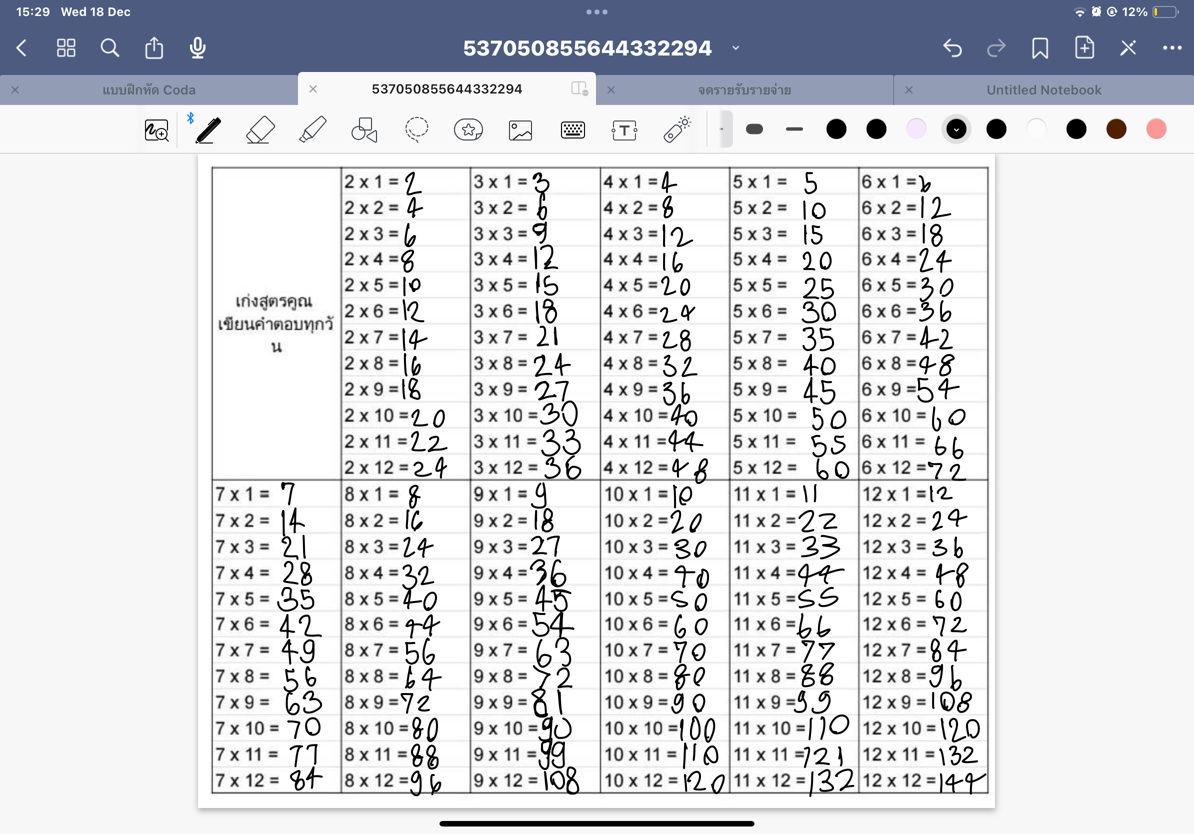The image size is (1194, 834).
Task: Select the Pen tool
Action: (x=208, y=129)
